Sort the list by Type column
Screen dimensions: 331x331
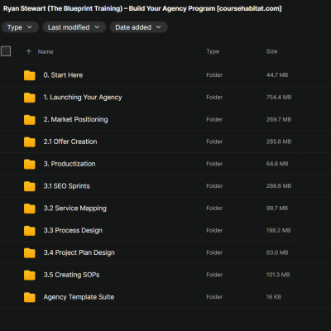pos(213,51)
